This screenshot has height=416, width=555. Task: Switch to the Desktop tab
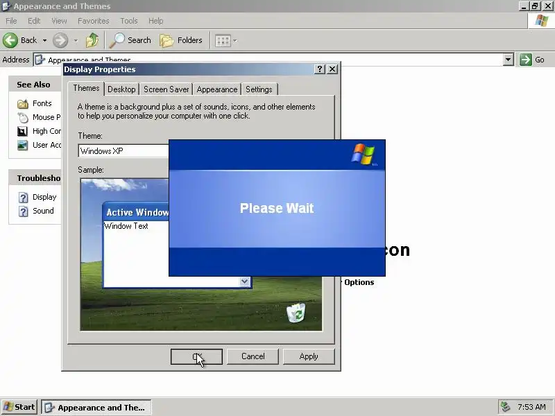point(121,89)
